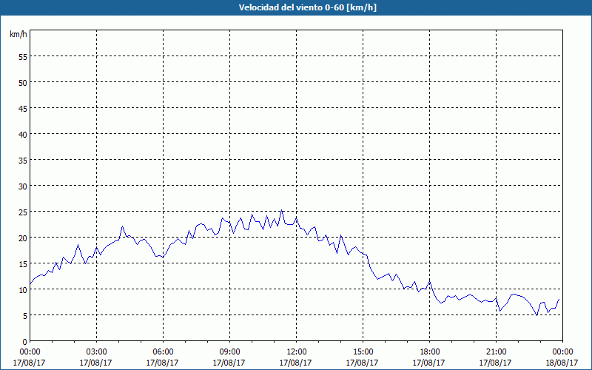The height and width of the screenshot is (370, 592).
Task: Select the 30 value on the y-axis
Action: tap(23, 186)
